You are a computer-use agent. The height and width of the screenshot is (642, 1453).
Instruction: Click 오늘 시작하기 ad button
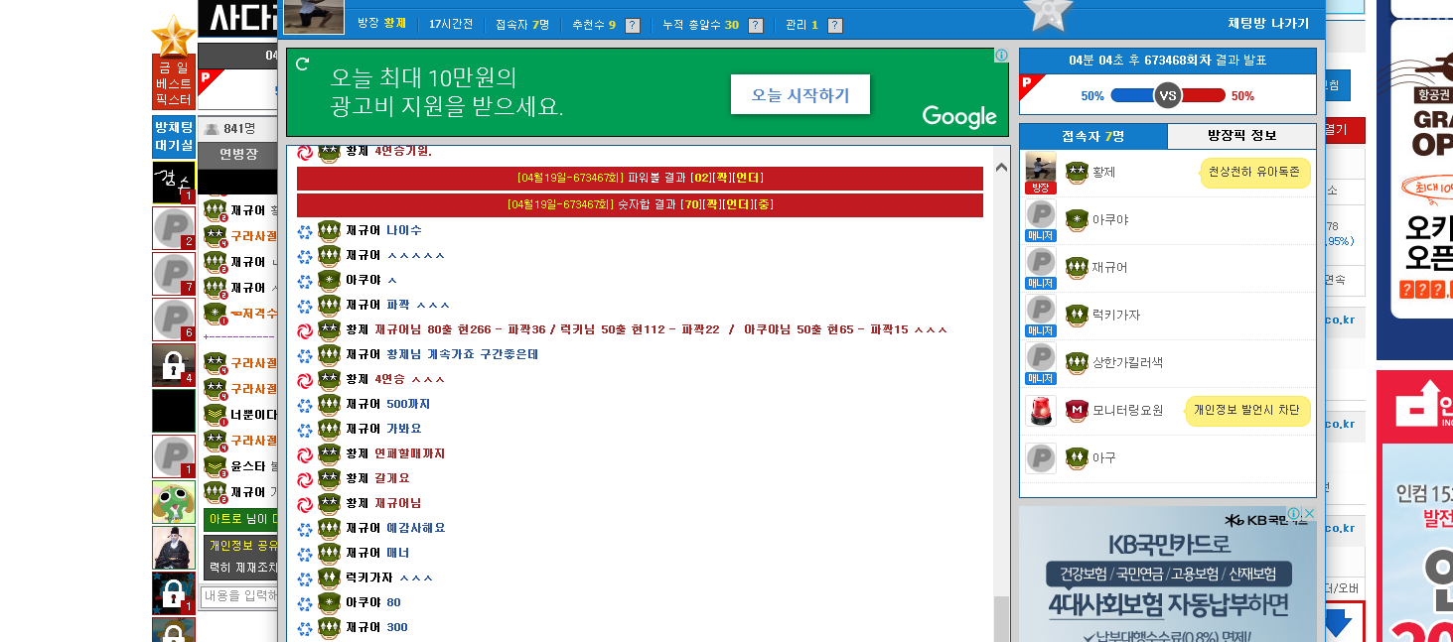pyautogui.click(x=800, y=94)
